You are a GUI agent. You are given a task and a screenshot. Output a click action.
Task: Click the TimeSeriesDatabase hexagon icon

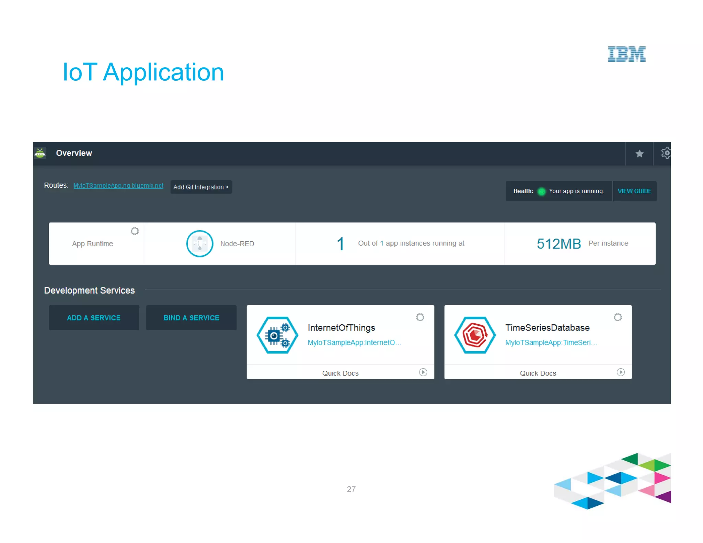[x=475, y=335]
